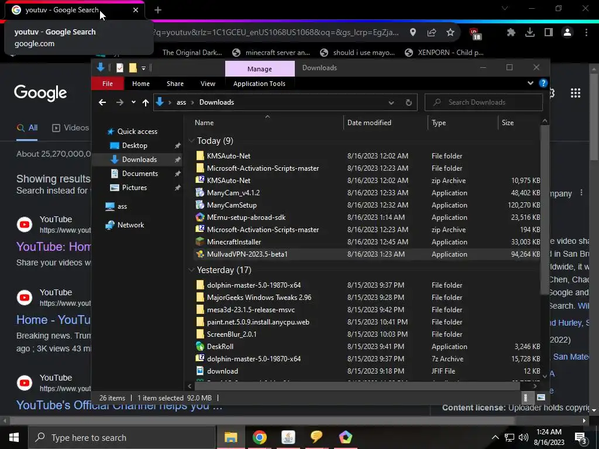Open Chrome downloads icon

(530, 33)
